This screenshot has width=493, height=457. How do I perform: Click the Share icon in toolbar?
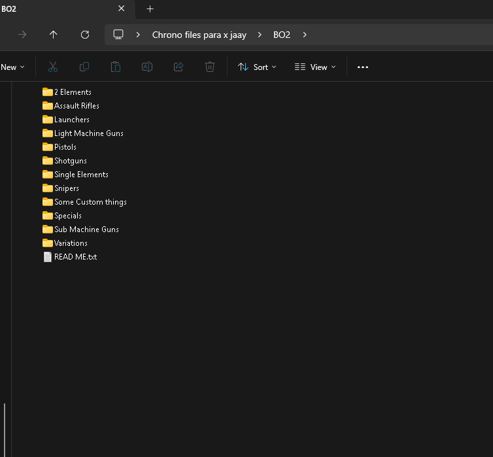(x=178, y=67)
